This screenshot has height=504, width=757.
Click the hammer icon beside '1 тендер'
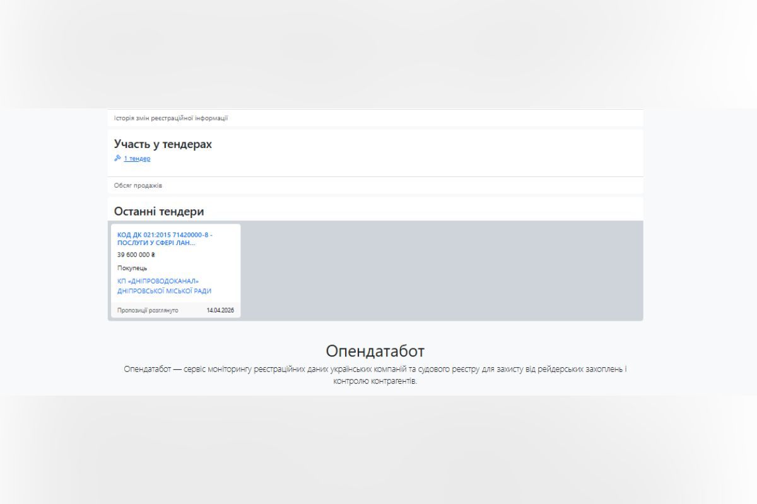(x=117, y=159)
